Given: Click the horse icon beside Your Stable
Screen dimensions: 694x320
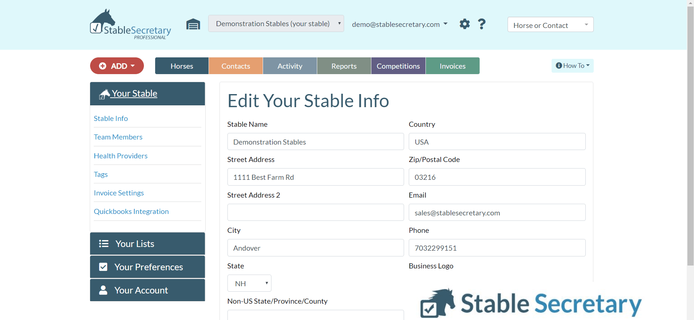Looking at the screenshot, I should [x=104, y=94].
